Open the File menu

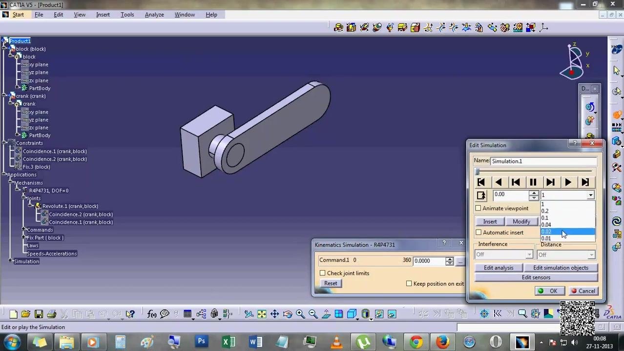pyautogui.click(x=39, y=15)
